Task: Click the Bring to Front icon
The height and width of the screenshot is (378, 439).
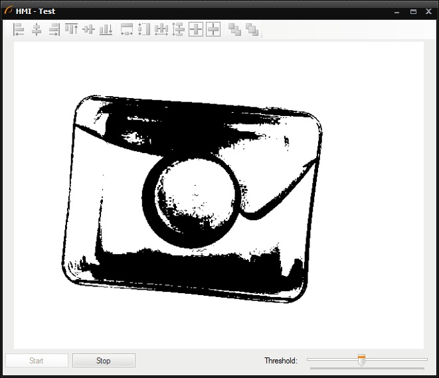Action: coord(234,29)
